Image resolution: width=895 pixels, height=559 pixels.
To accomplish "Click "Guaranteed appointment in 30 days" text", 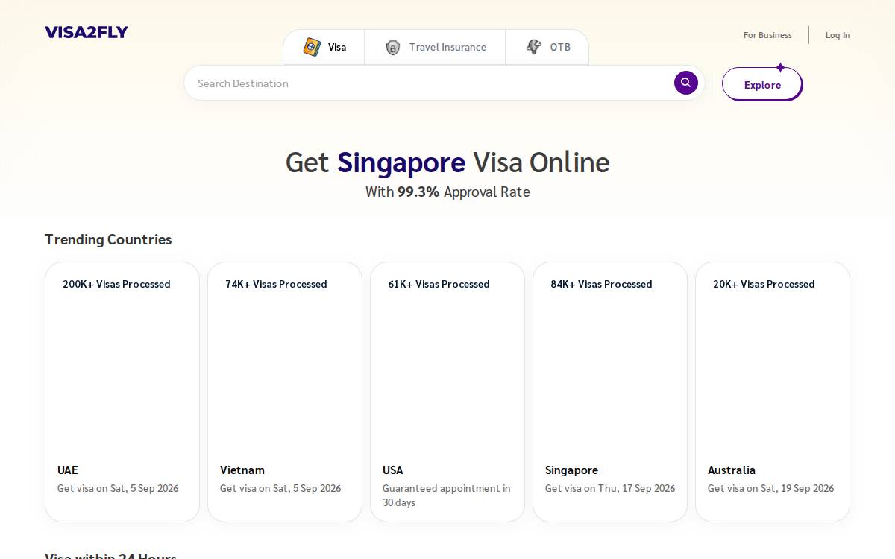I will coord(447,496).
